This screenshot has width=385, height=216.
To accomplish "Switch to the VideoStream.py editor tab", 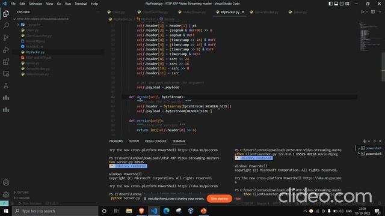I will [192, 12].
